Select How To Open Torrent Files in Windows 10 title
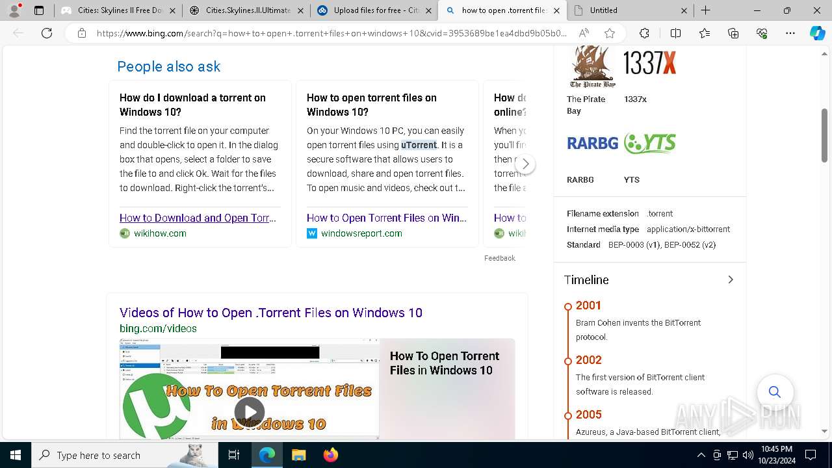This screenshot has width=832, height=468. (x=445, y=363)
